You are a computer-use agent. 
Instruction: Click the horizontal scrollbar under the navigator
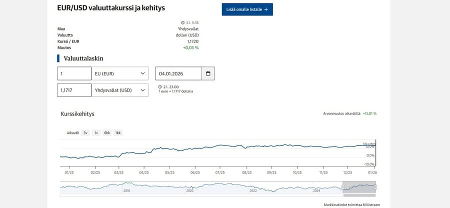(x=200, y=195)
